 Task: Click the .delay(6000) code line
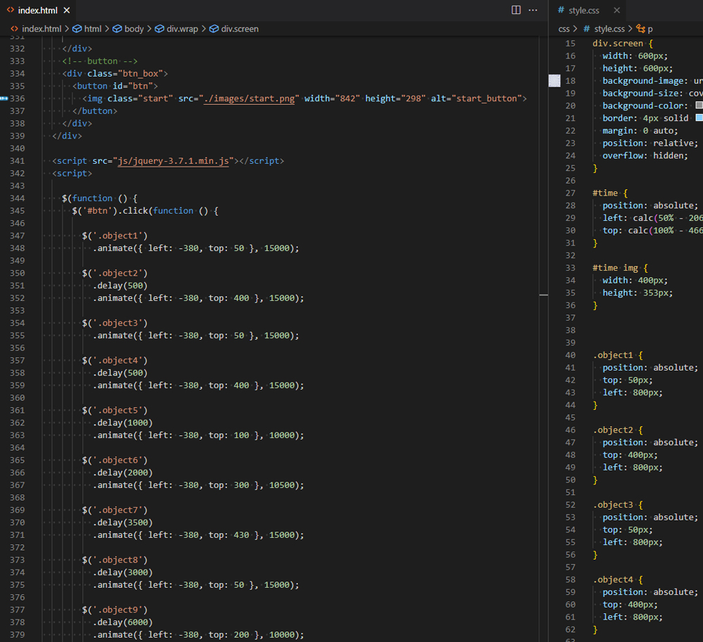[x=122, y=623]
